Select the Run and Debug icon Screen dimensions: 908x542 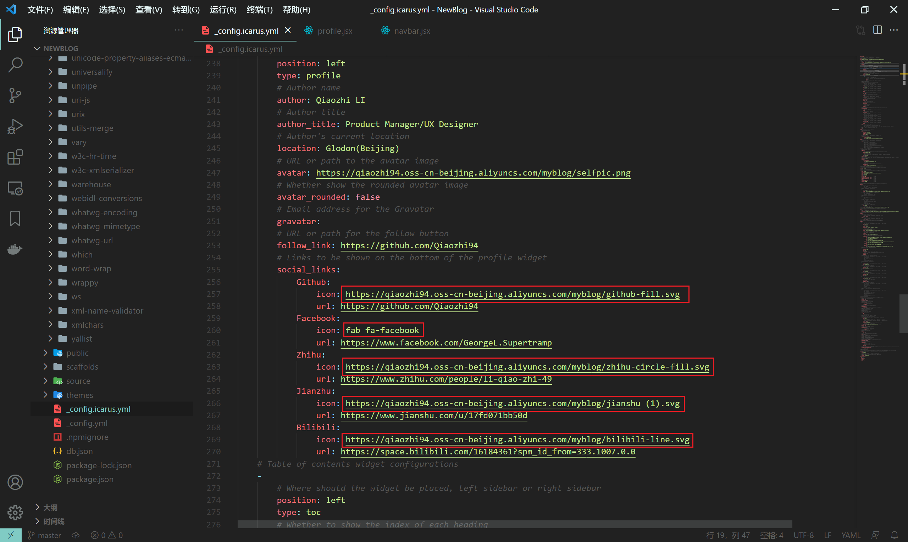tap(15, 126)
